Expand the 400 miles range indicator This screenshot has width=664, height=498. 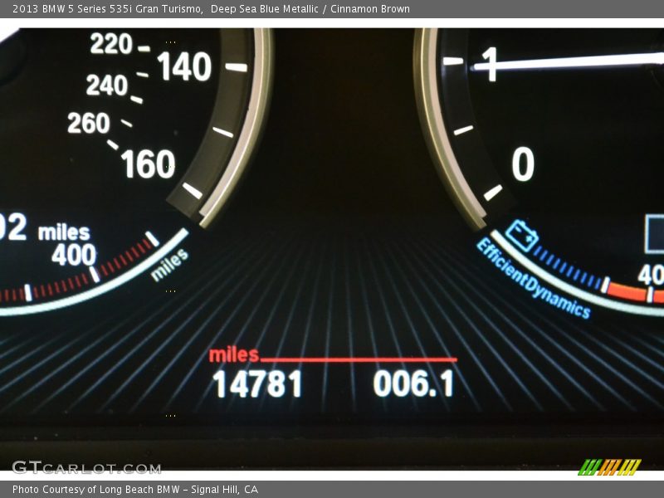point(71,256)
